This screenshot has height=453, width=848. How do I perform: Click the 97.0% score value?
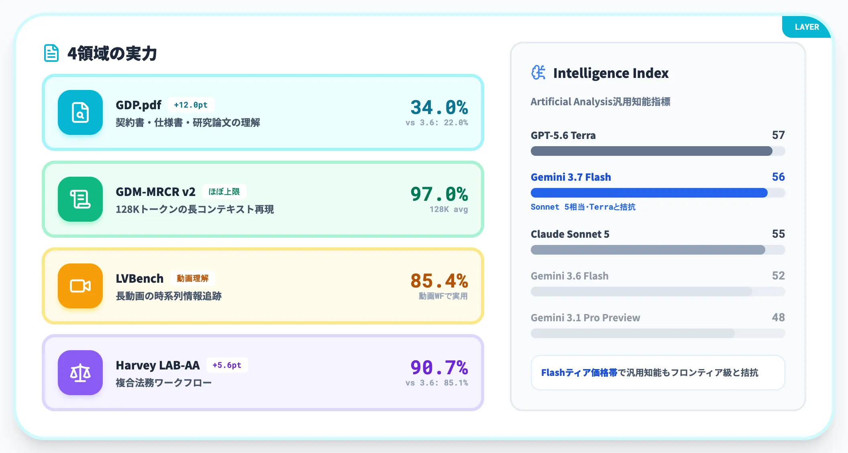click(439, 194)
